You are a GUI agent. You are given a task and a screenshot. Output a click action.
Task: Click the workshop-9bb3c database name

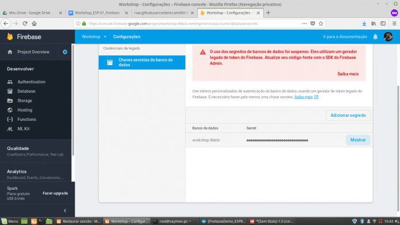tap(206, 140)
